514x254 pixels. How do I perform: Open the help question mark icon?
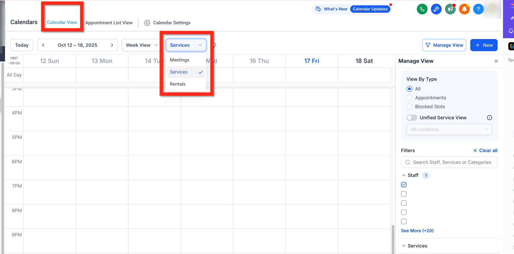[478, 9]
